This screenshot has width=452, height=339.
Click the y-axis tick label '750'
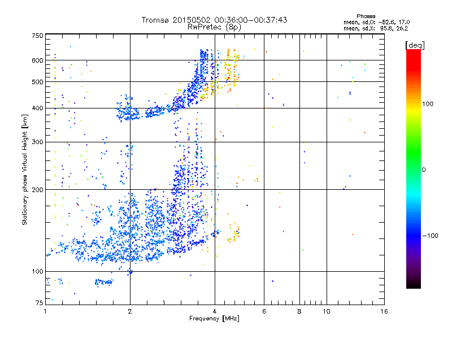37,36
